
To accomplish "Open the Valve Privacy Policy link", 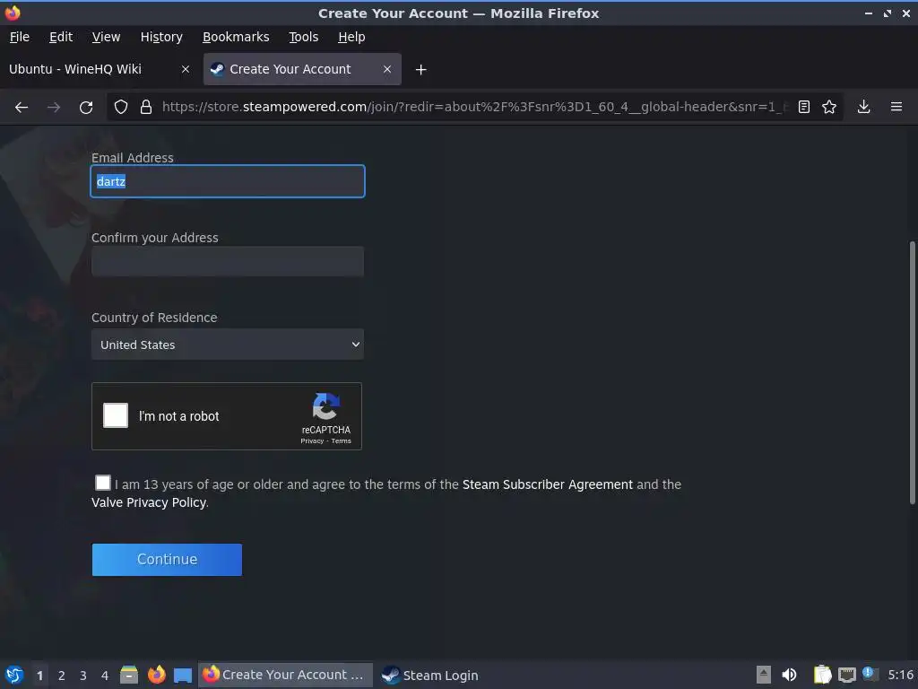I will (149, 502).
